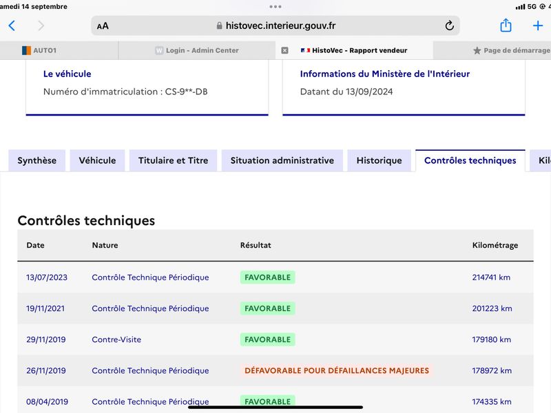Image resolution: width=551 pixels, height=413 pixels.
Task: Reload the page with the refresh icon
Action: [449, 25]
